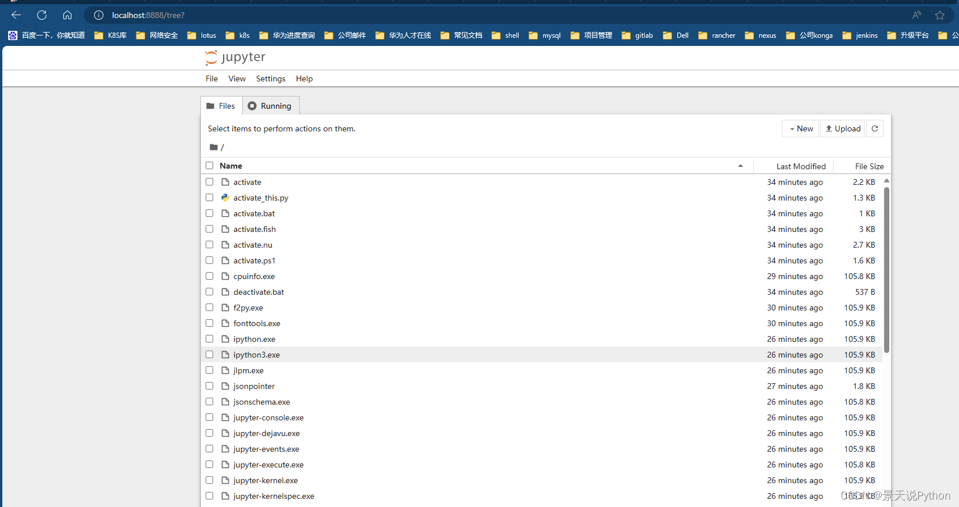959x507 pixels.
Task: Tick the ipython3.exe checkbox
Action: tap(210, 355)
